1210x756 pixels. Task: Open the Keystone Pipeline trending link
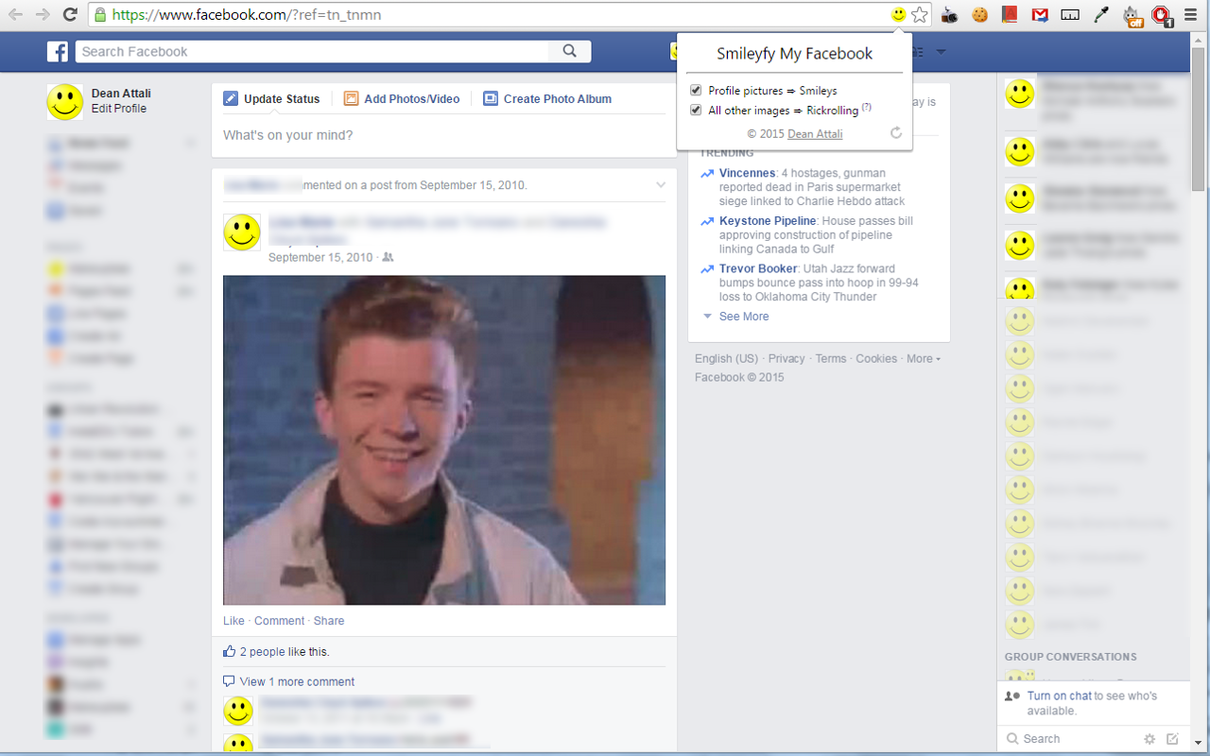[x=768, y=221]
